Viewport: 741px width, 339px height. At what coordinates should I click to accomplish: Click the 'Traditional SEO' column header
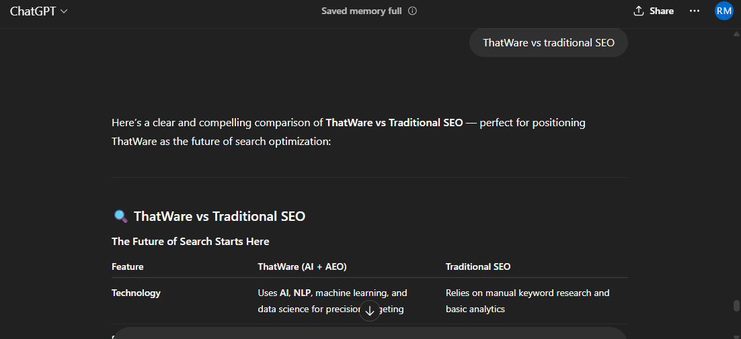coord(478,267)
